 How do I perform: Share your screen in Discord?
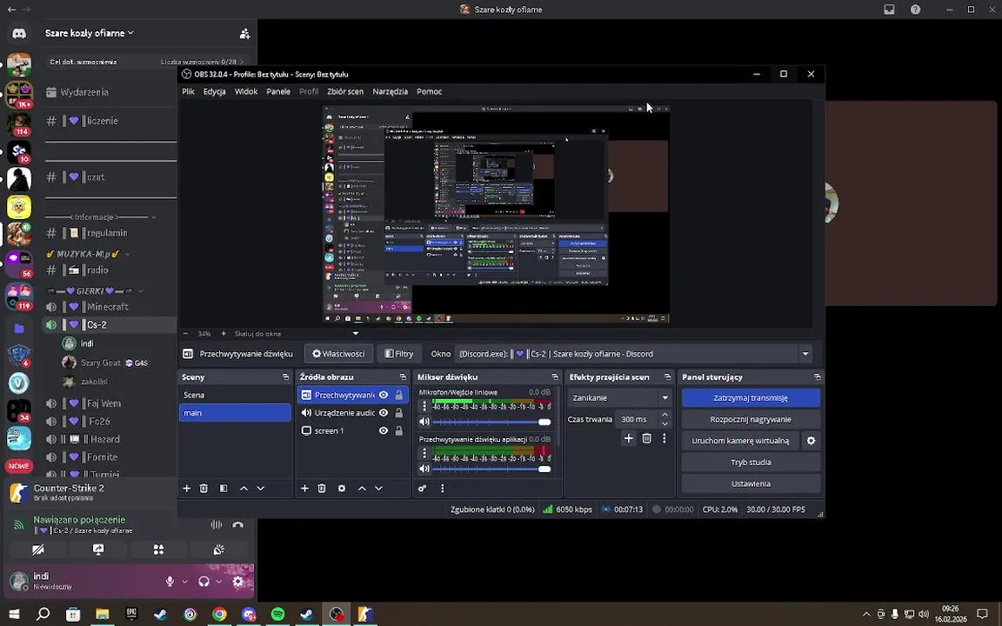point(98,549)
